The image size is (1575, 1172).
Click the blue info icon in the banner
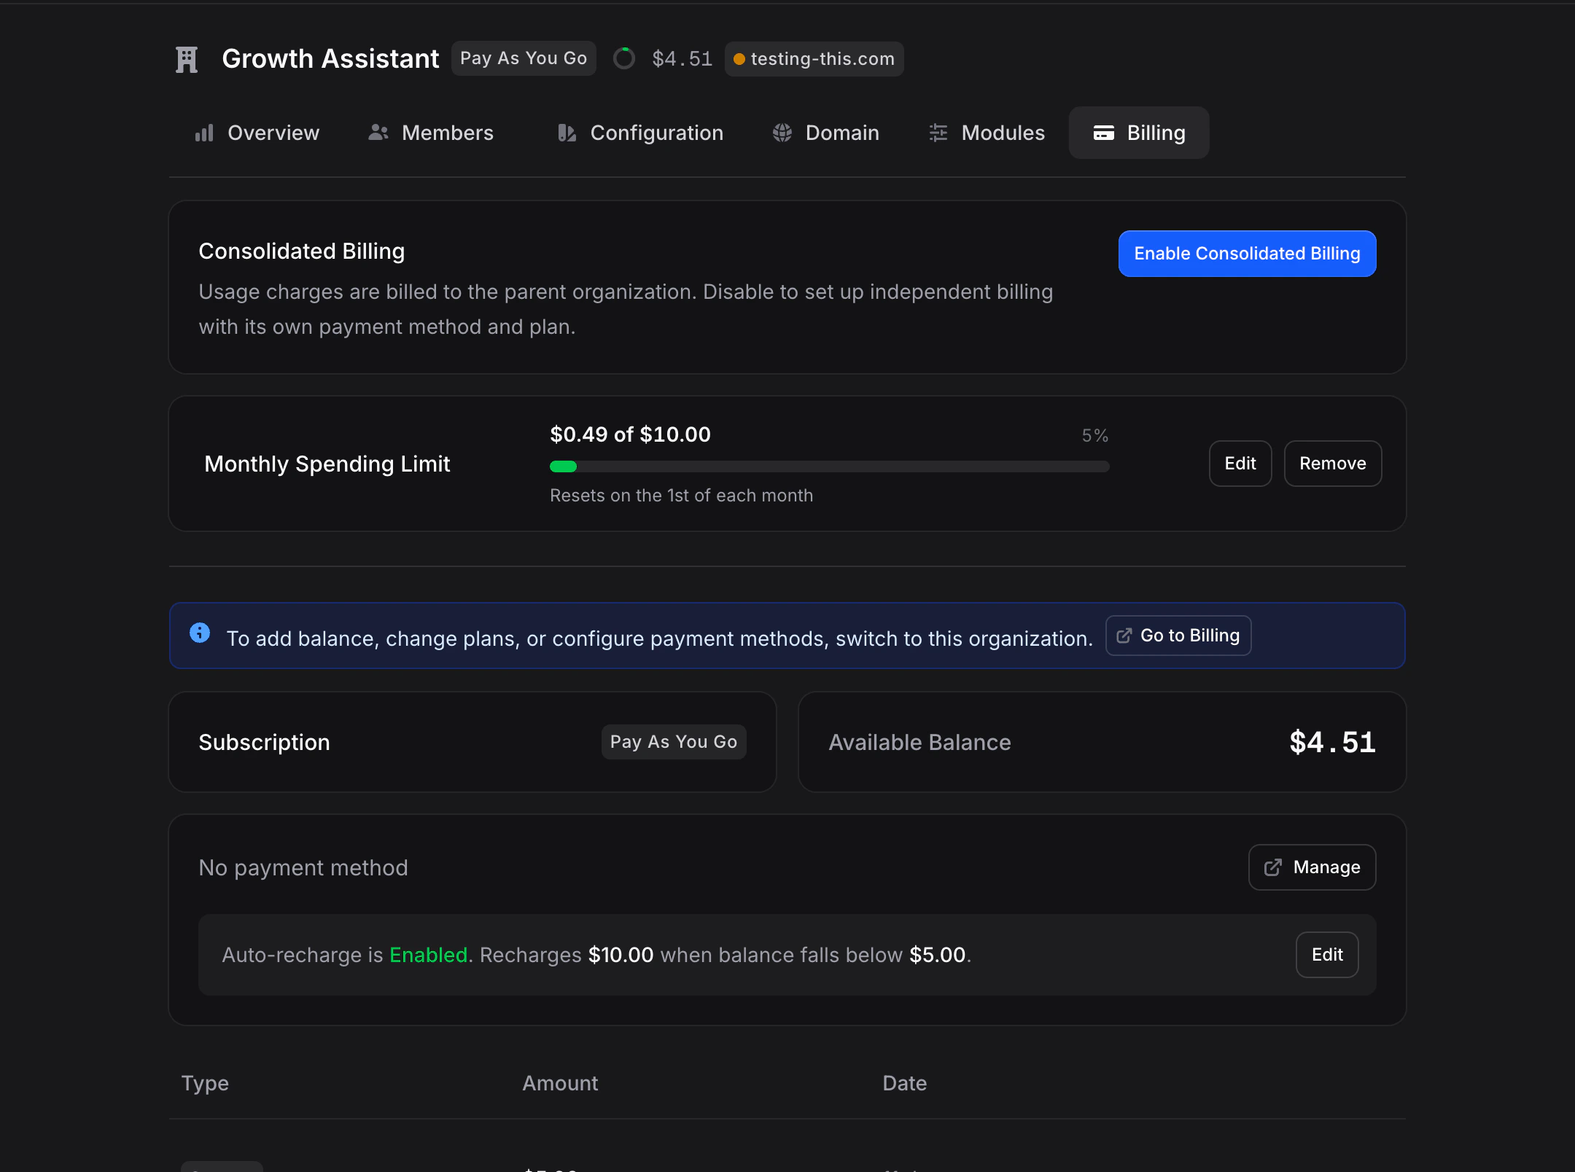pyautogui.click(x=200, y=633)
